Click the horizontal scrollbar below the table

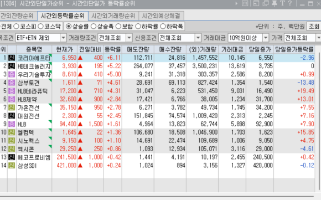point(157,196)
